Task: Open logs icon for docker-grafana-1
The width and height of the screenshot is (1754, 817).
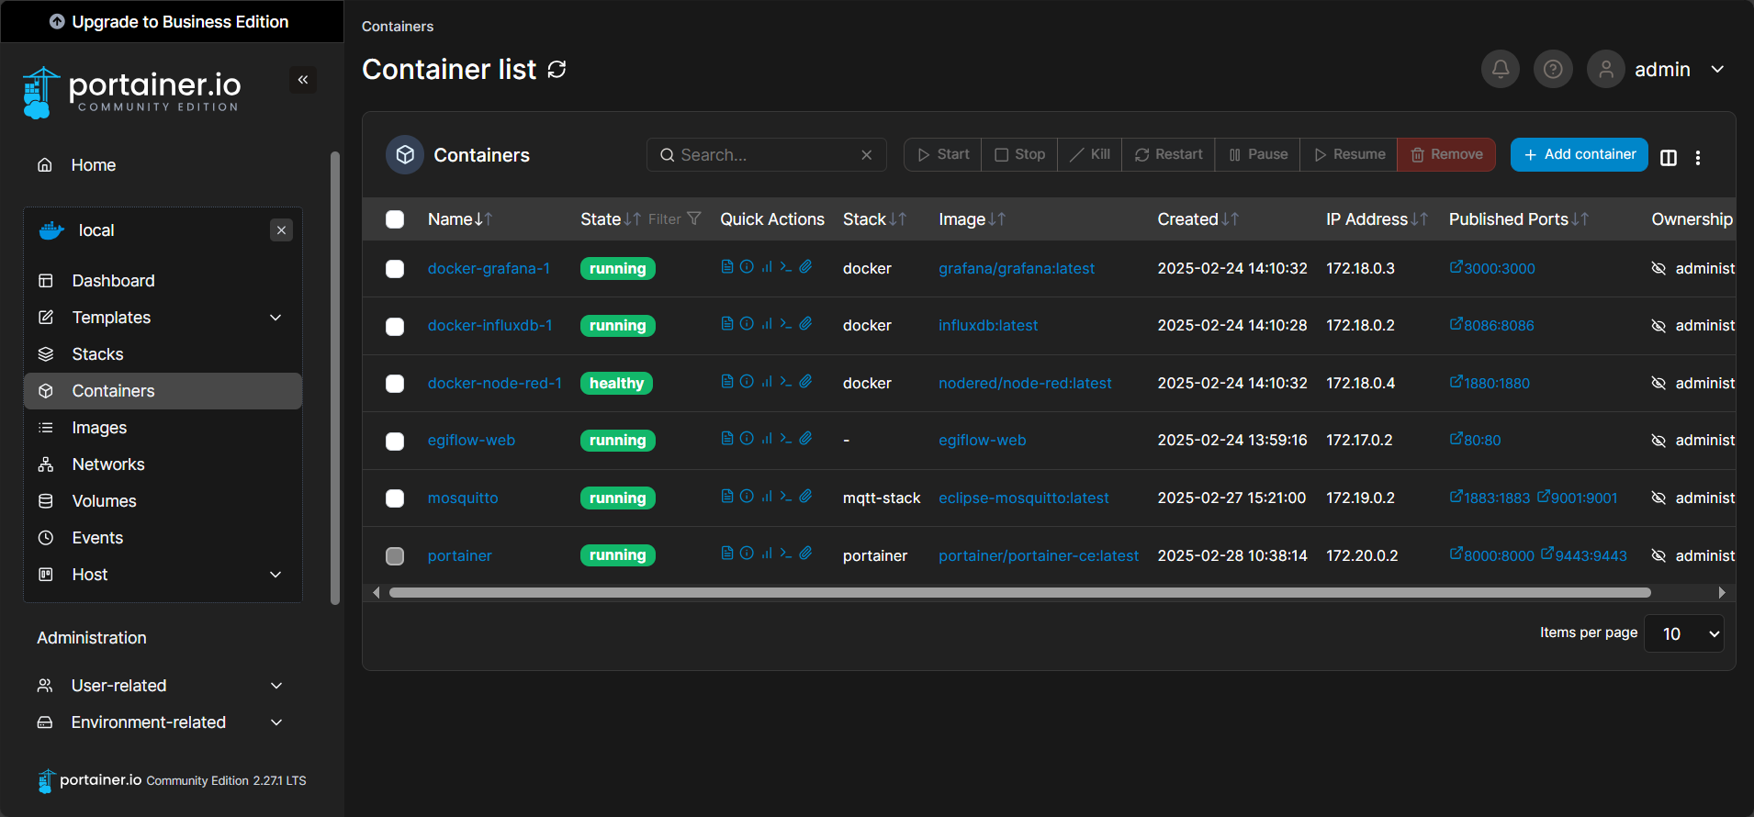Action: pyautogui.click(x=726, y=267)
